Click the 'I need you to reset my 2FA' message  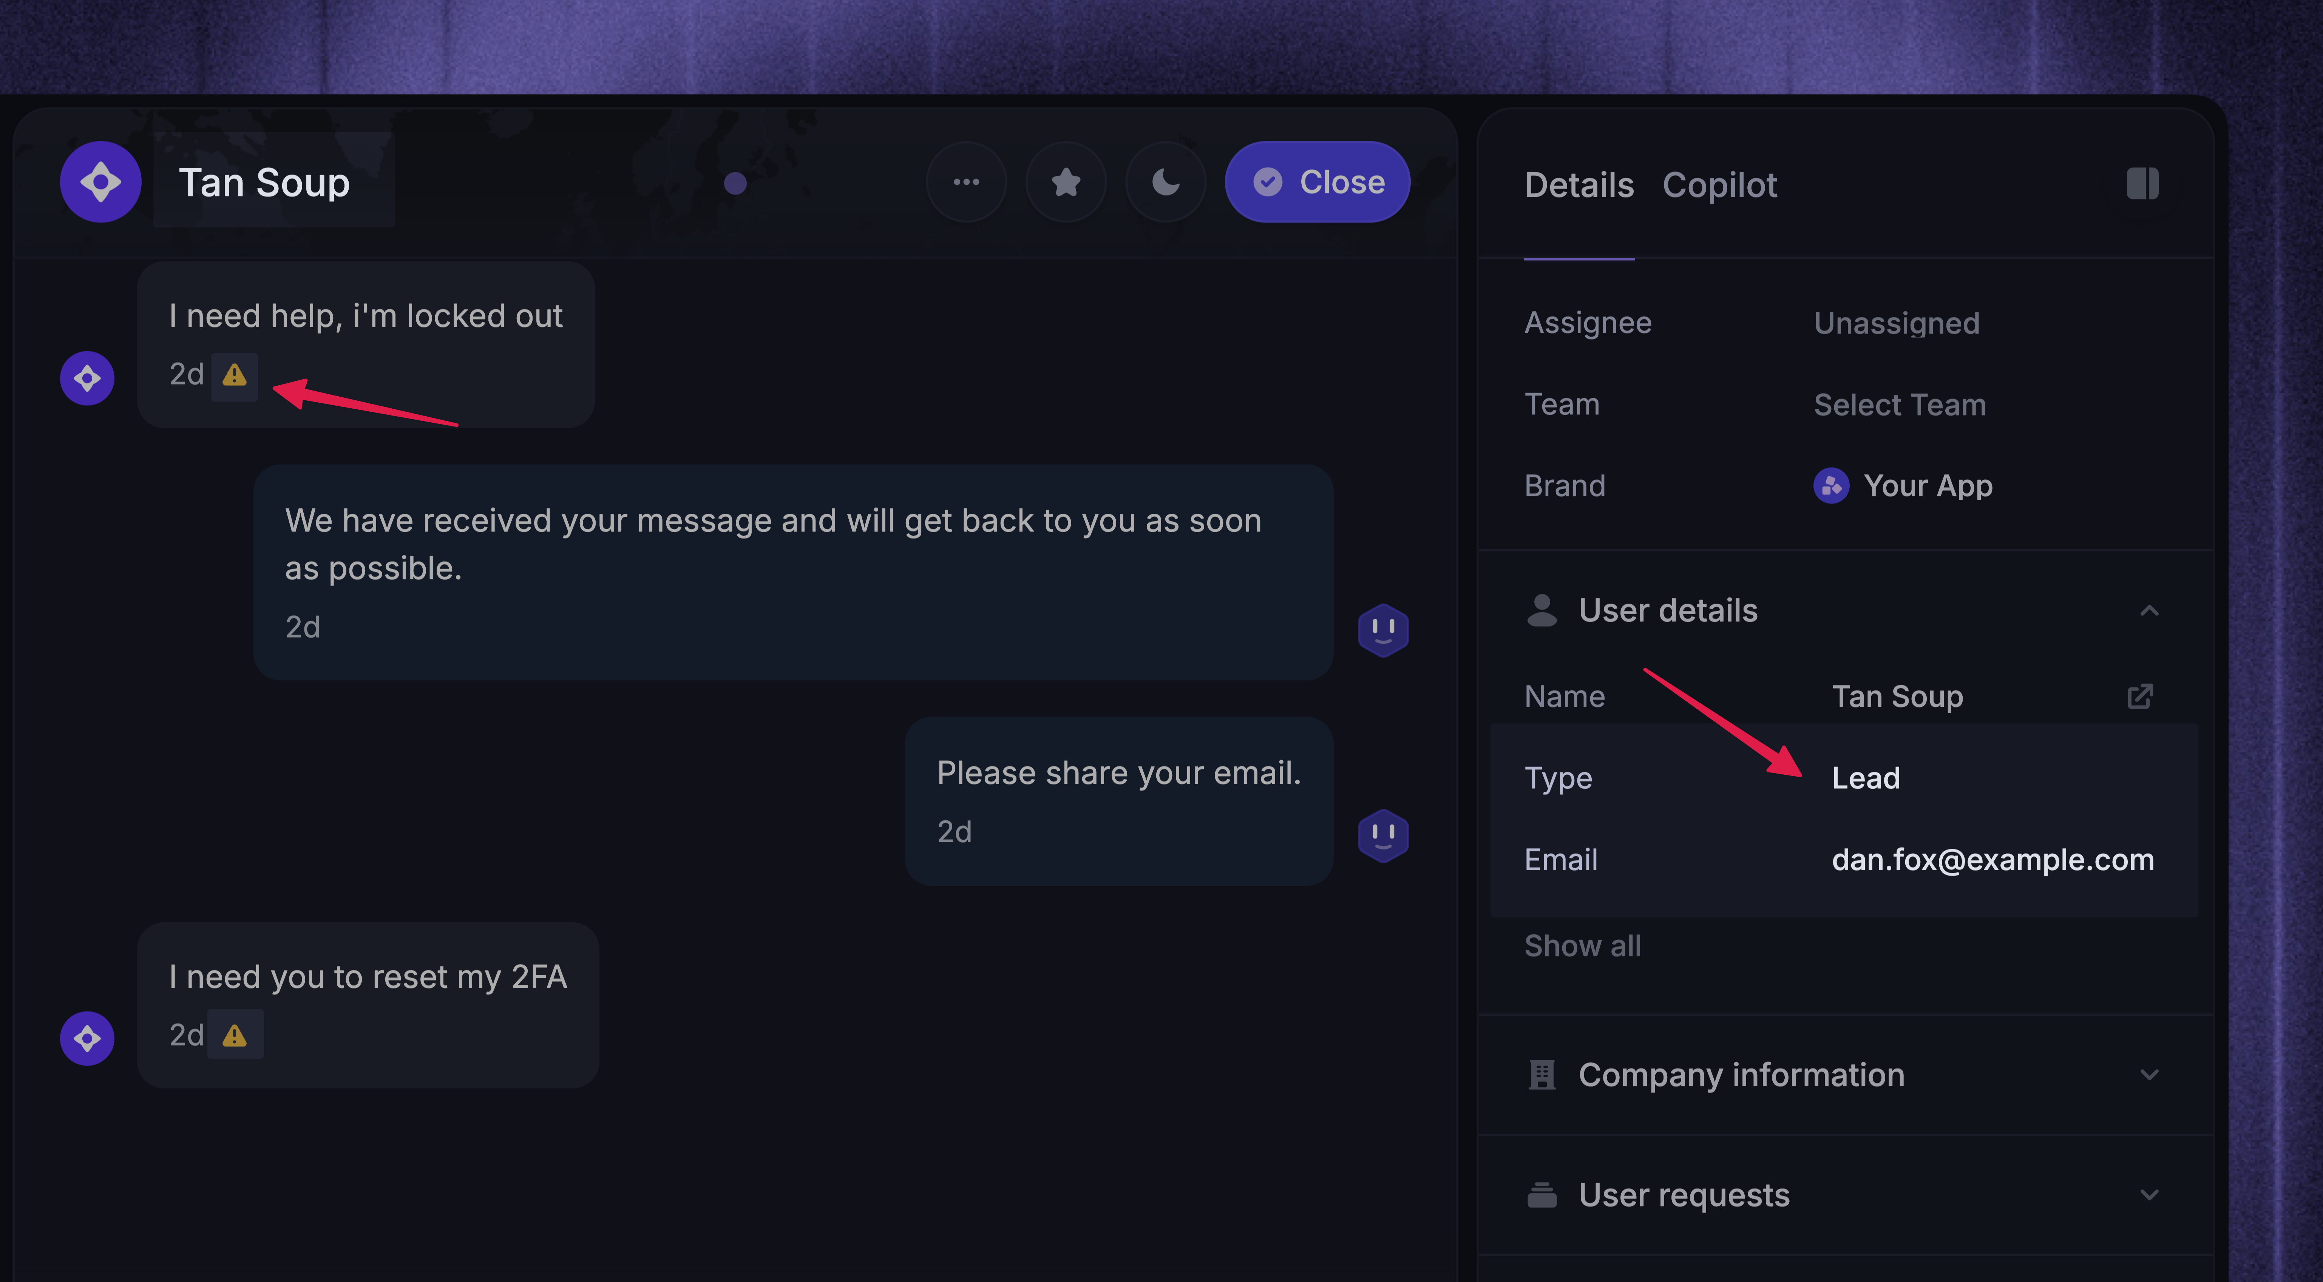tap(368, 1005)
